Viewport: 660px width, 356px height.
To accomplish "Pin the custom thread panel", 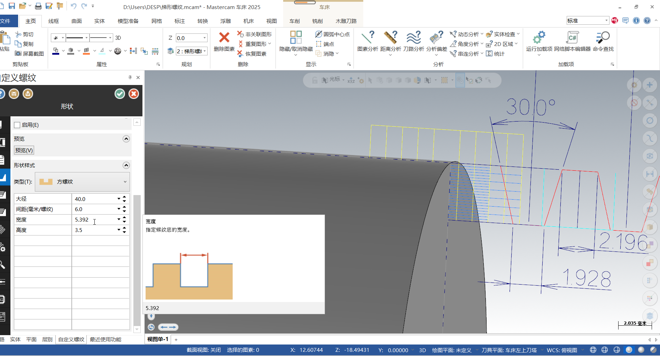I will (130, 77).
